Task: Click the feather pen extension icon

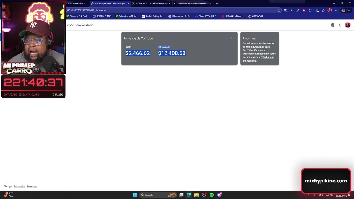Action: coord(298,11)
